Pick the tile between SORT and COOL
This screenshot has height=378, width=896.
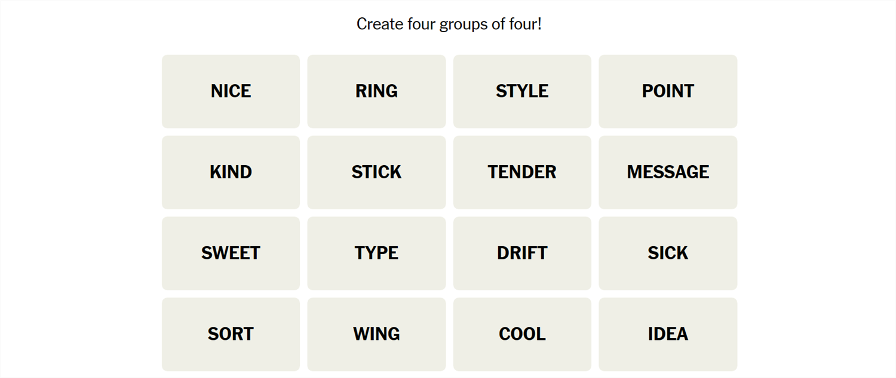point(376,334)
